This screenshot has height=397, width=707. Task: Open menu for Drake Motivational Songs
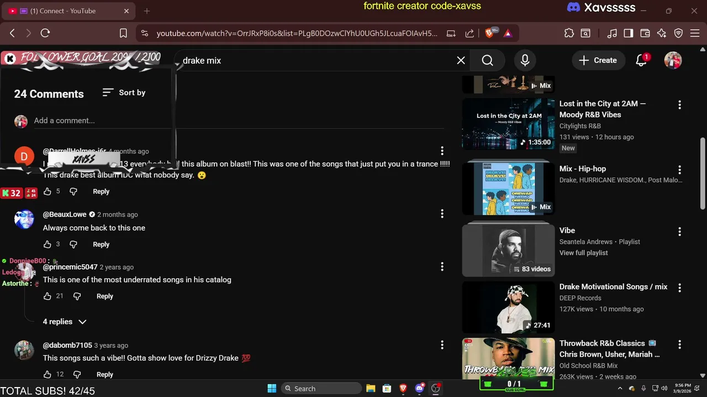[x=679, y=288]
